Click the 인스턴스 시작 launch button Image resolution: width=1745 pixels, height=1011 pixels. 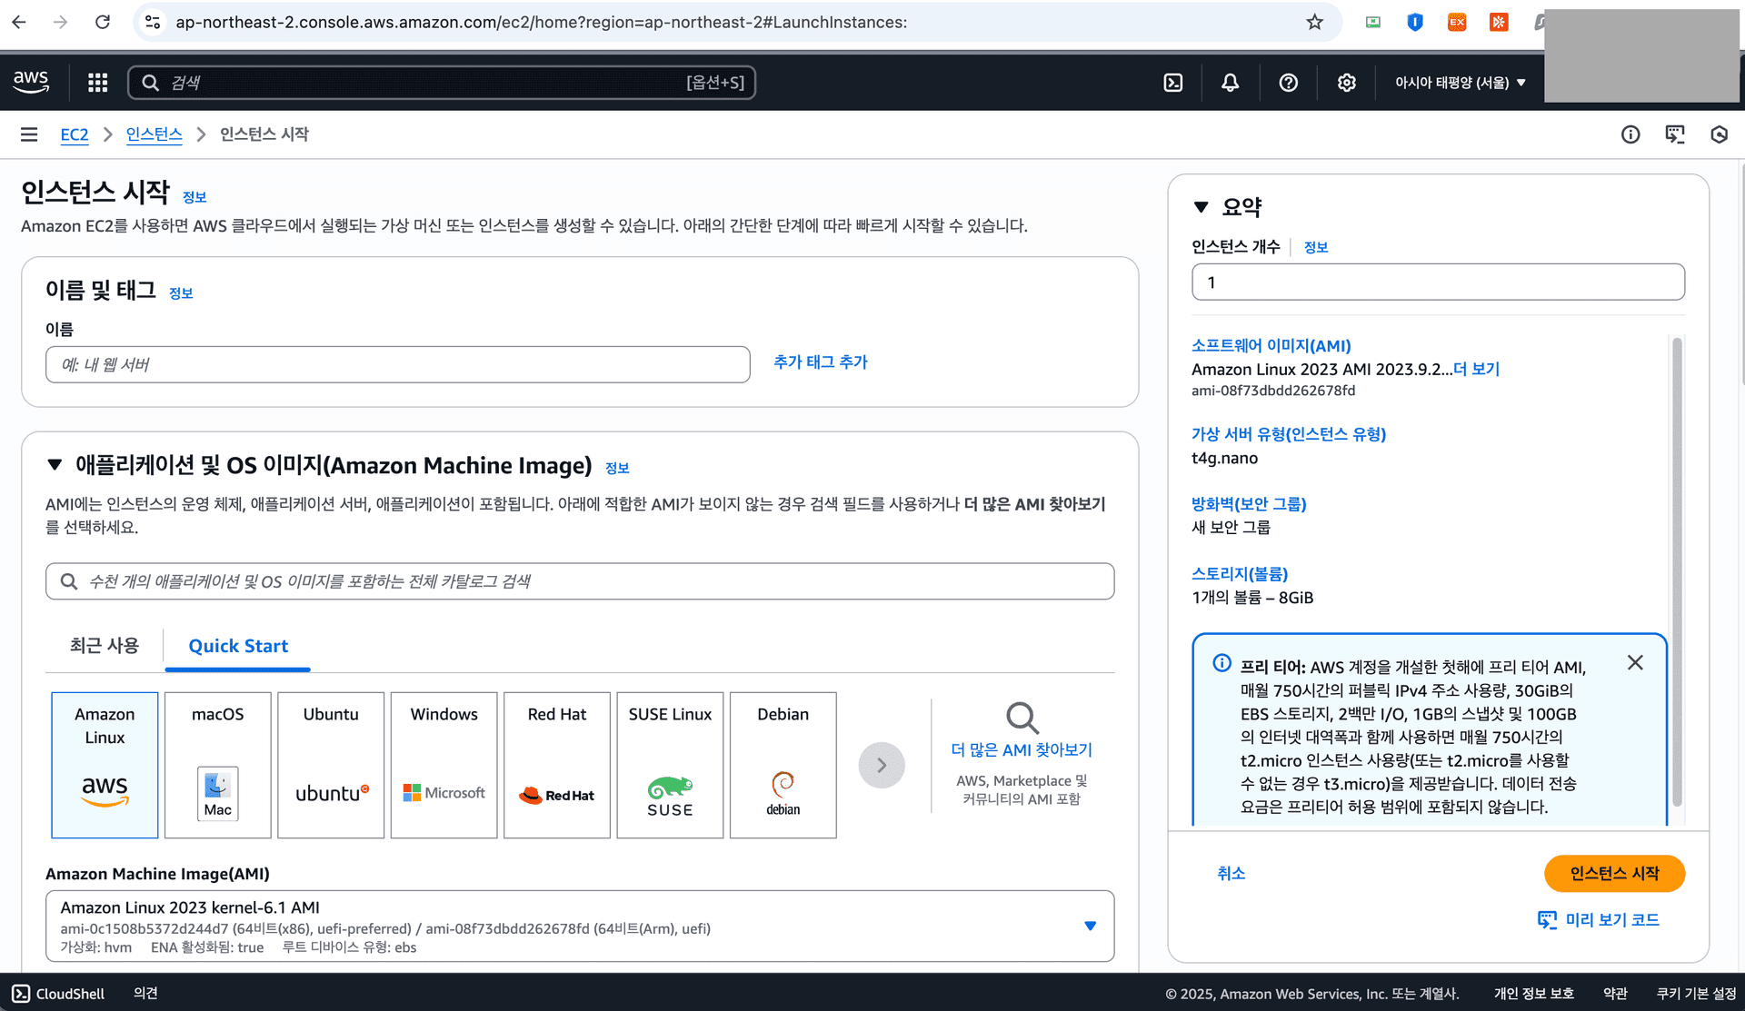1613,873
